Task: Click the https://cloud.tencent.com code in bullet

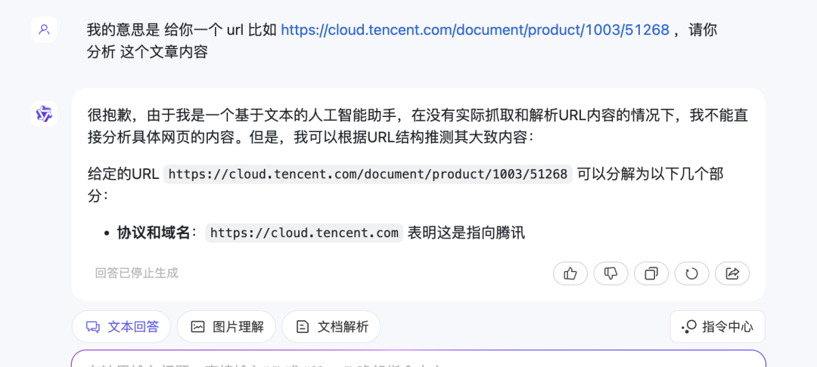Action: (304, 233)
